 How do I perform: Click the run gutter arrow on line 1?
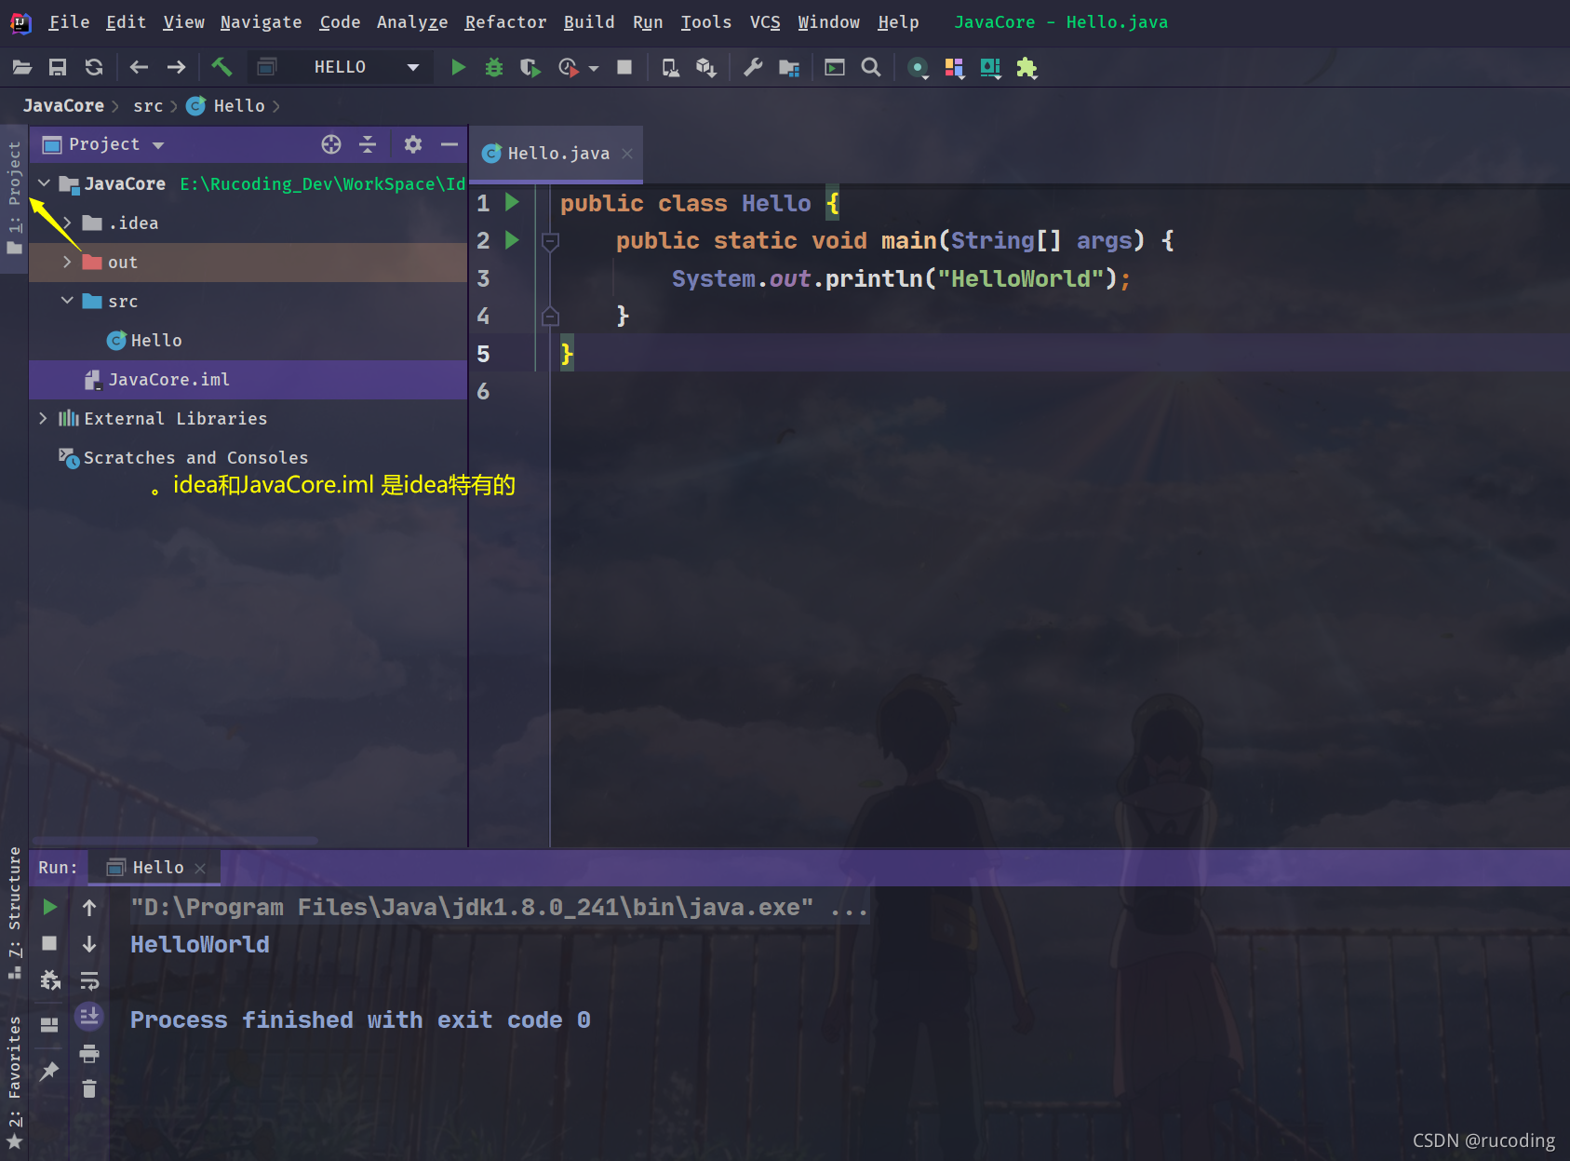point(512,202)
